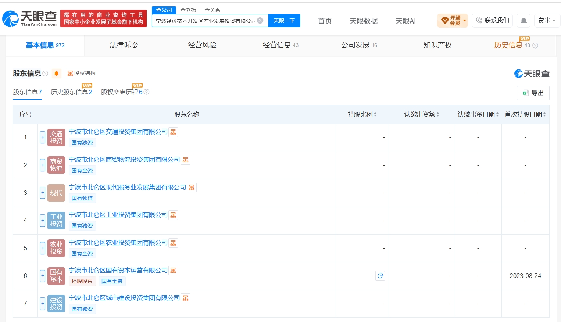Clear search field with X icon
Screen dimensions: 561x322
pyautogui.click(x=260, y=21)
